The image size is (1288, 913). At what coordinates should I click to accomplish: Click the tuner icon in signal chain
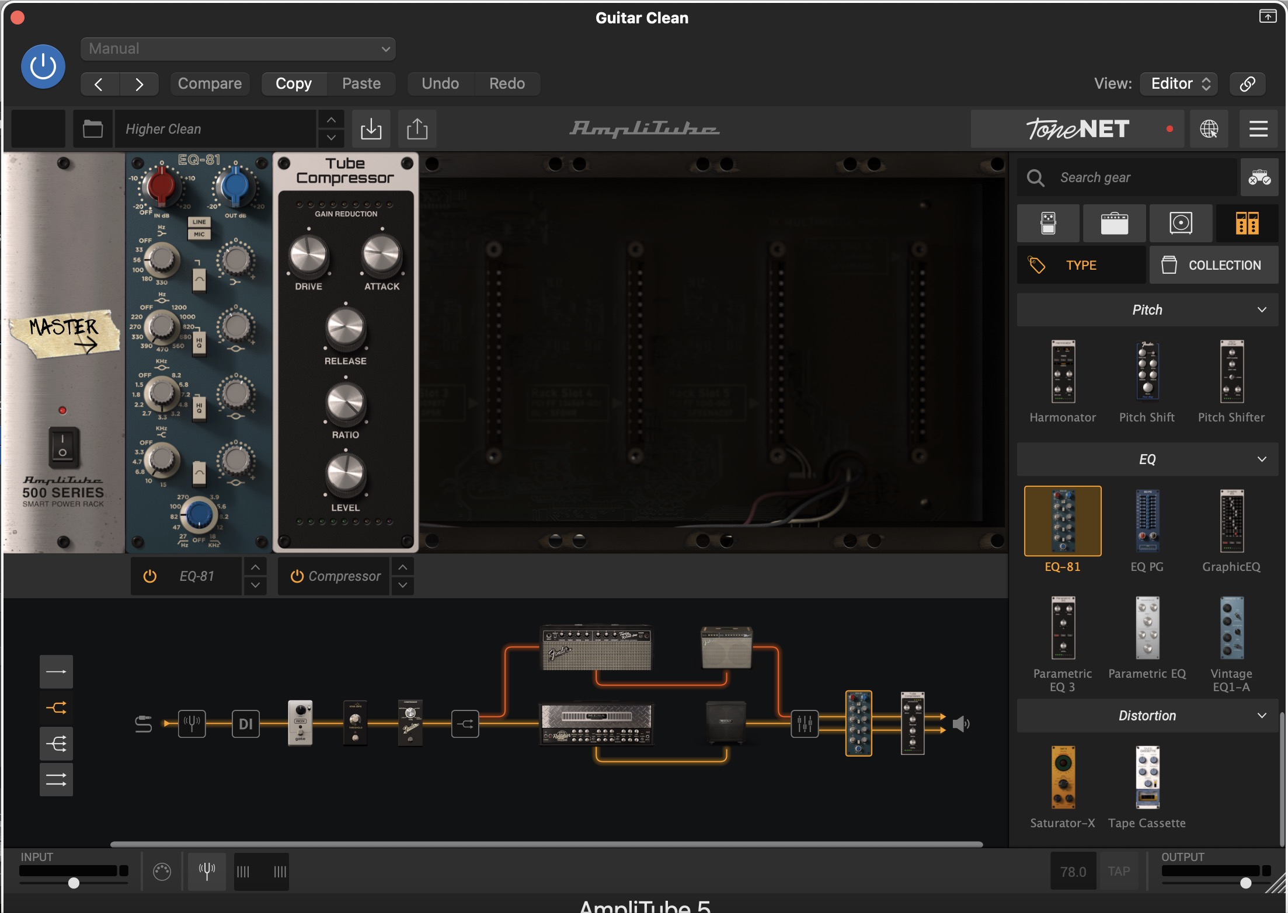pos(192,724)
